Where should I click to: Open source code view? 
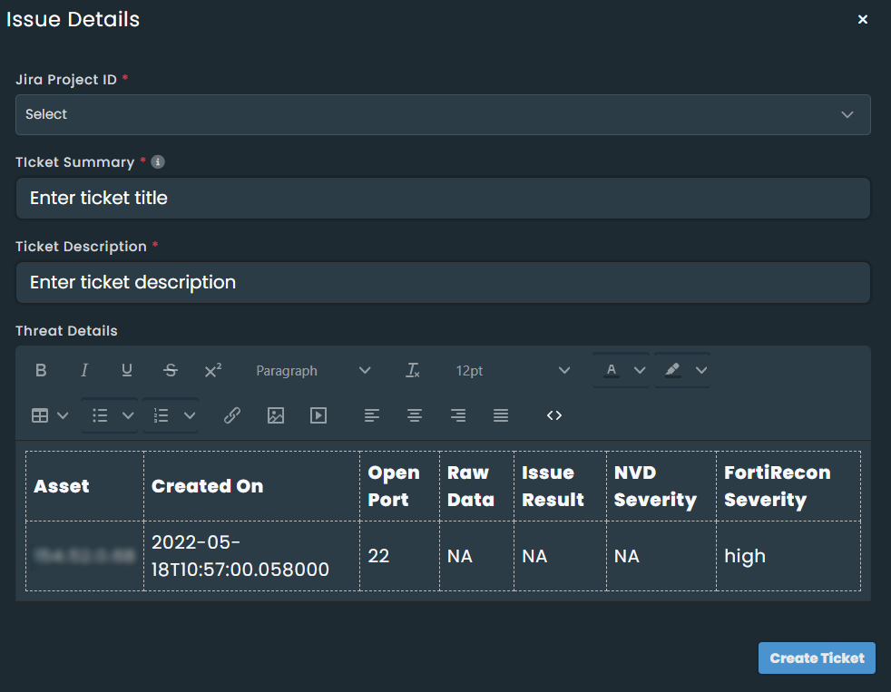click(554, 415)
